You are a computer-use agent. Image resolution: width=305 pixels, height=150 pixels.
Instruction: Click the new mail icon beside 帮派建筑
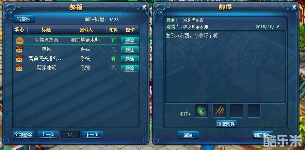(x=19, y=67)
